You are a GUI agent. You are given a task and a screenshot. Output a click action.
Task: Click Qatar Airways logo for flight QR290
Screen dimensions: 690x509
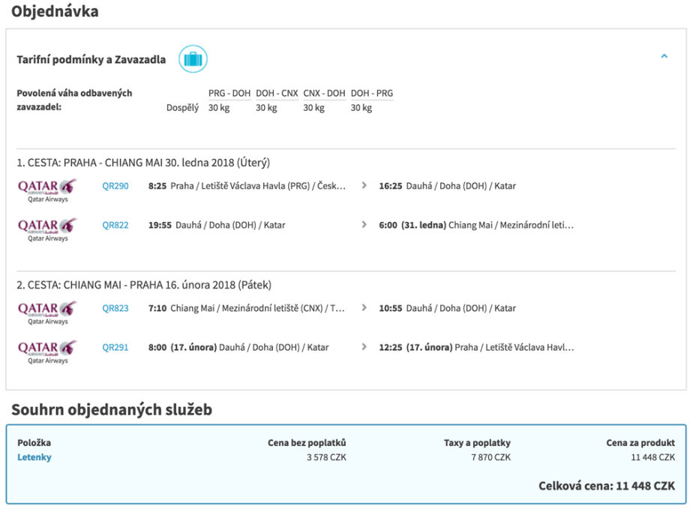coord(47,189)
